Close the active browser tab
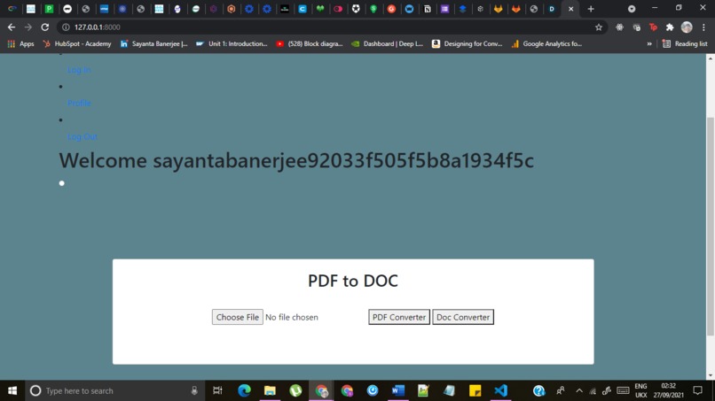715x401 pixels. pos(570,9)
